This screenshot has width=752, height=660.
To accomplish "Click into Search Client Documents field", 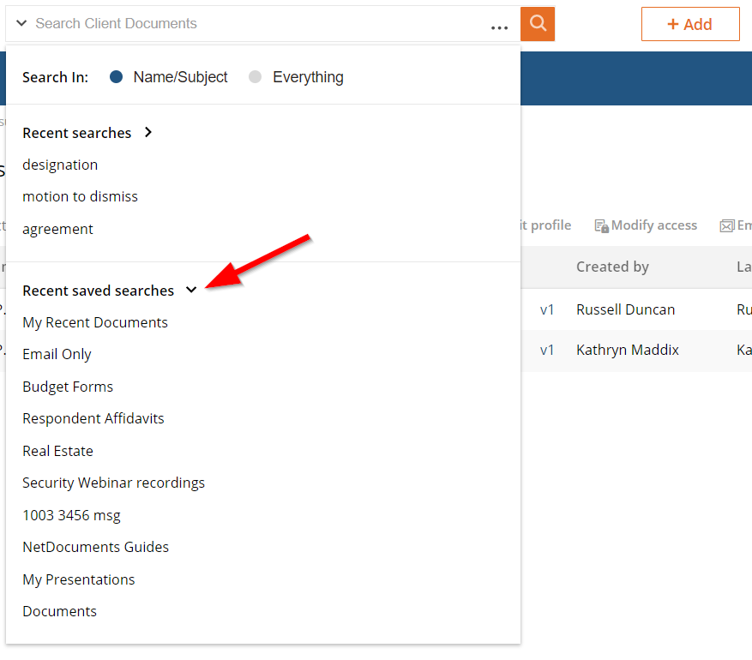I will pos(257,24).
